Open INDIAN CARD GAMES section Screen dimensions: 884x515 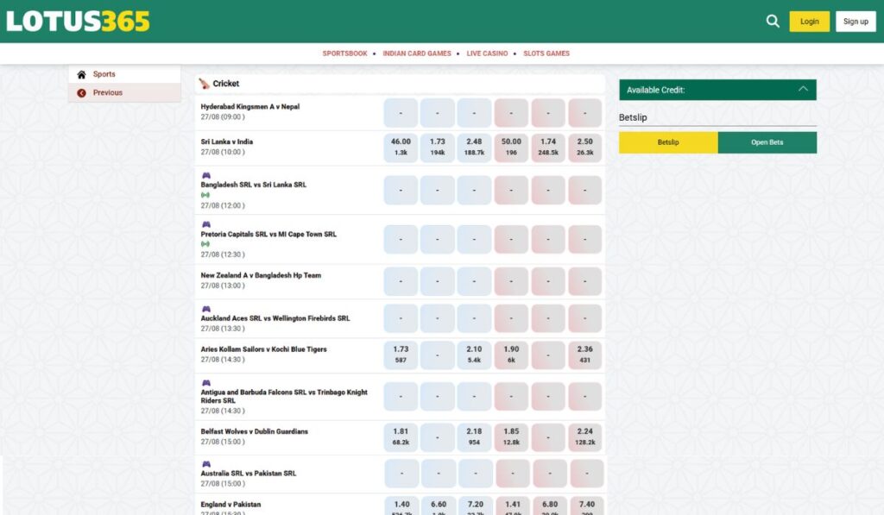[417, 53]
